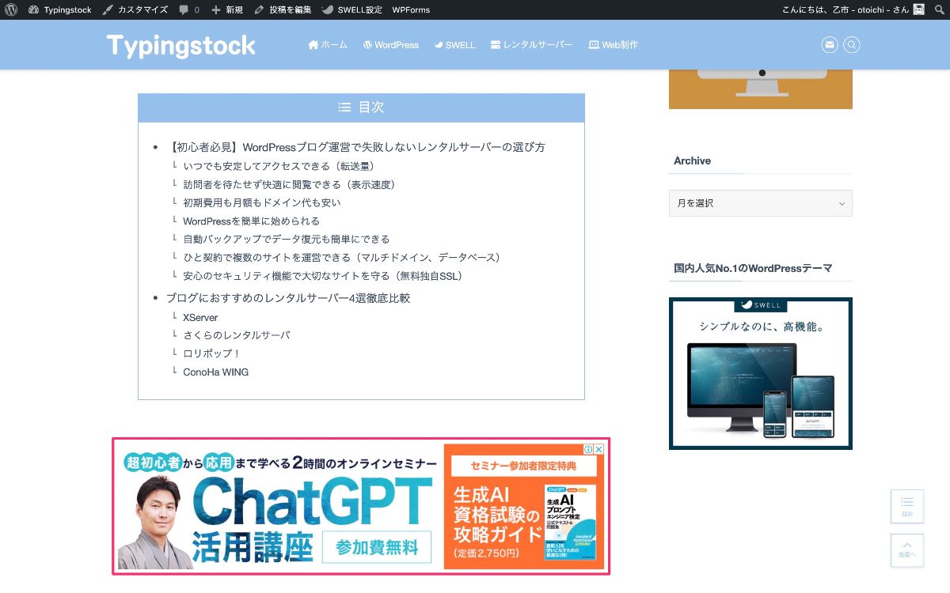
Task: Open WPForms in the admin bar
Action: 411,9
